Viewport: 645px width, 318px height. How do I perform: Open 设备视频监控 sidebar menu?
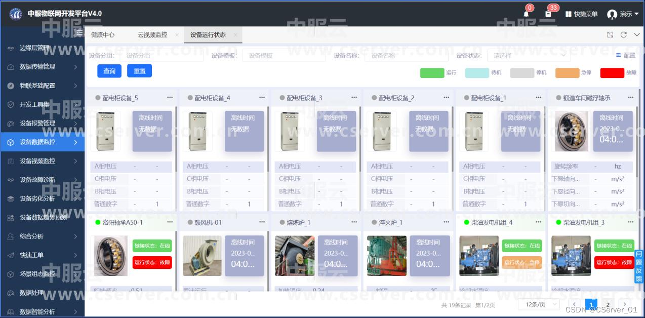pyautogui.click(x=43, y=161)
